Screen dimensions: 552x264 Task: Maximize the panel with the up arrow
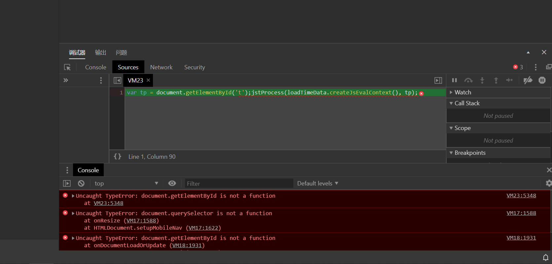coord(528,52)
